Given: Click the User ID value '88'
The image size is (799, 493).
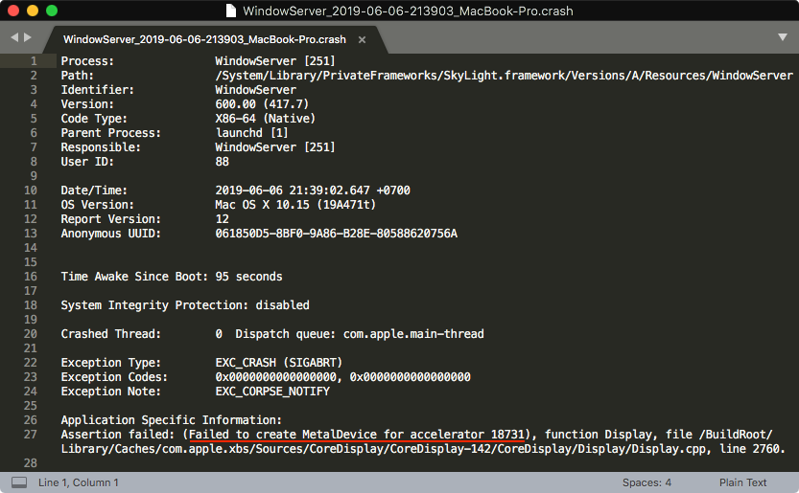Looking at the screenshot, I should (x=223, y=162).
